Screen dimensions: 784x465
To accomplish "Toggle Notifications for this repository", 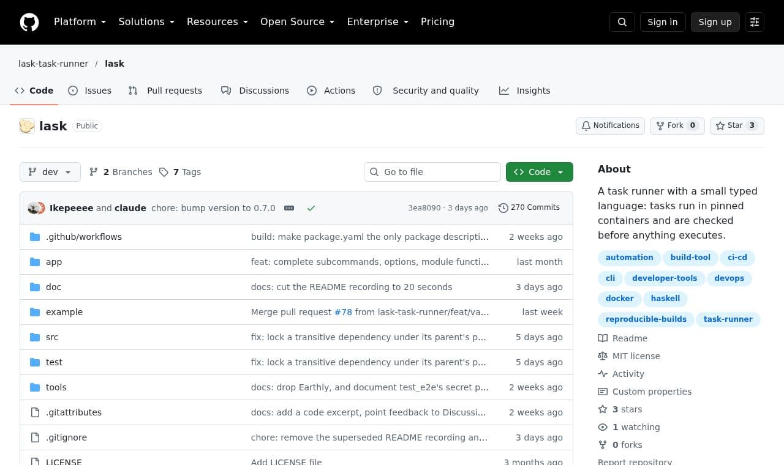I will click(610, 125).
